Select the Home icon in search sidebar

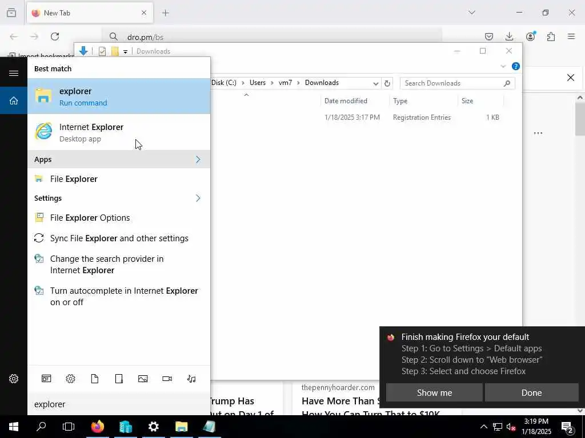14,100
